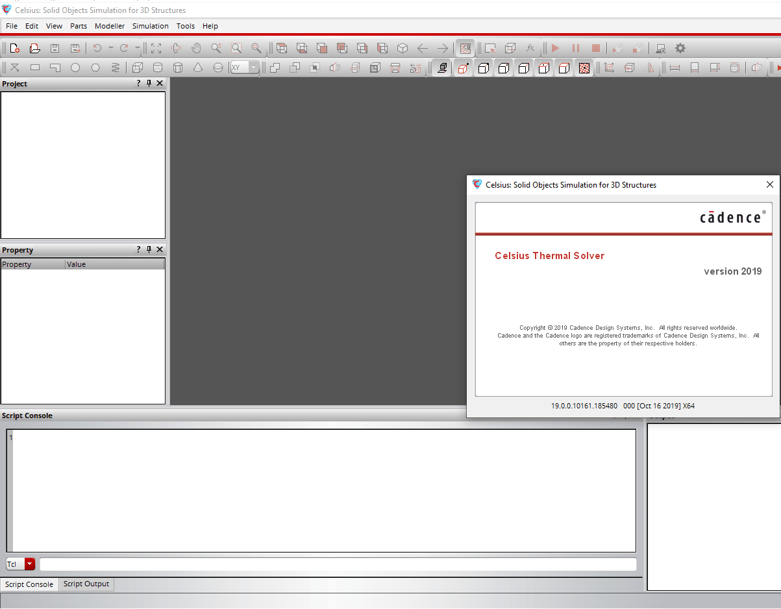The image size is (781, 609).
Task: Close the Celsius about dialog
Action: coord(770,184)
